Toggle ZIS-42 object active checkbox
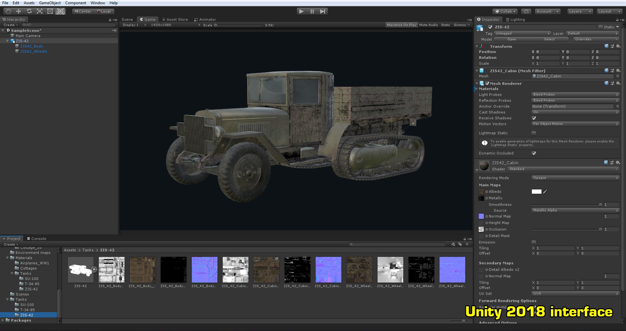Viewport: 626px width, 331px height. [x=490, y=27]
